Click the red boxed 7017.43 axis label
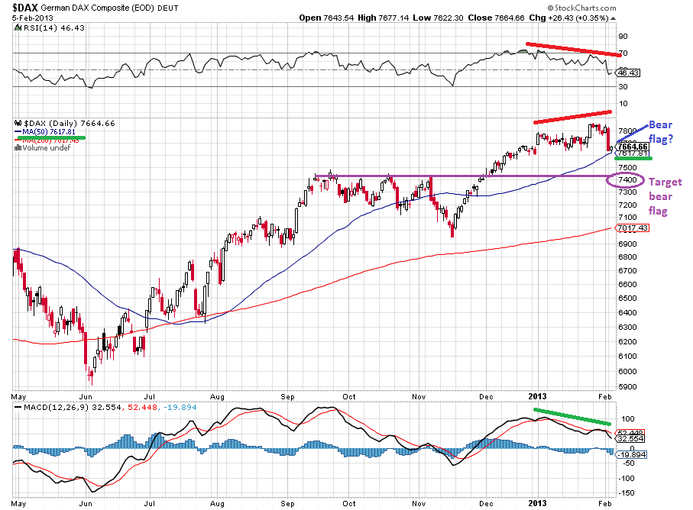This screenshot has width=693, height=510. coord(633,228)
